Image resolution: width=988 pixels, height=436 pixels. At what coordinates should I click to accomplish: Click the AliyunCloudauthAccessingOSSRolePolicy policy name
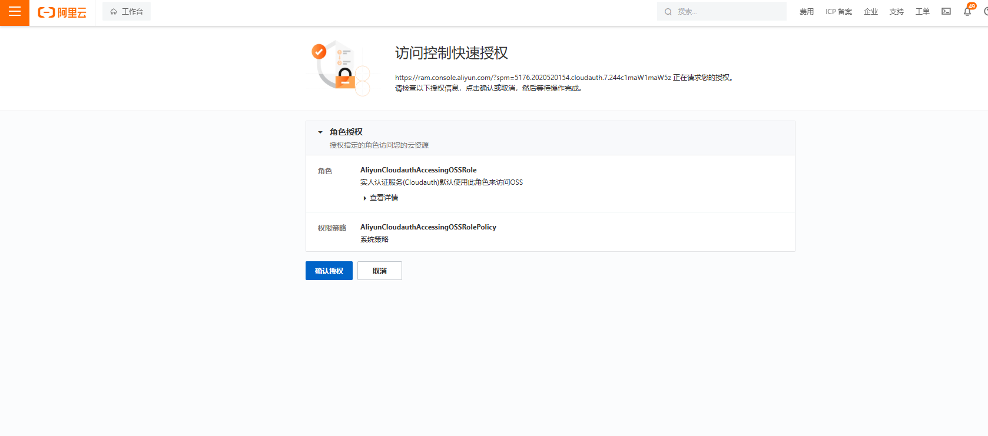click(x=428, y=227)
